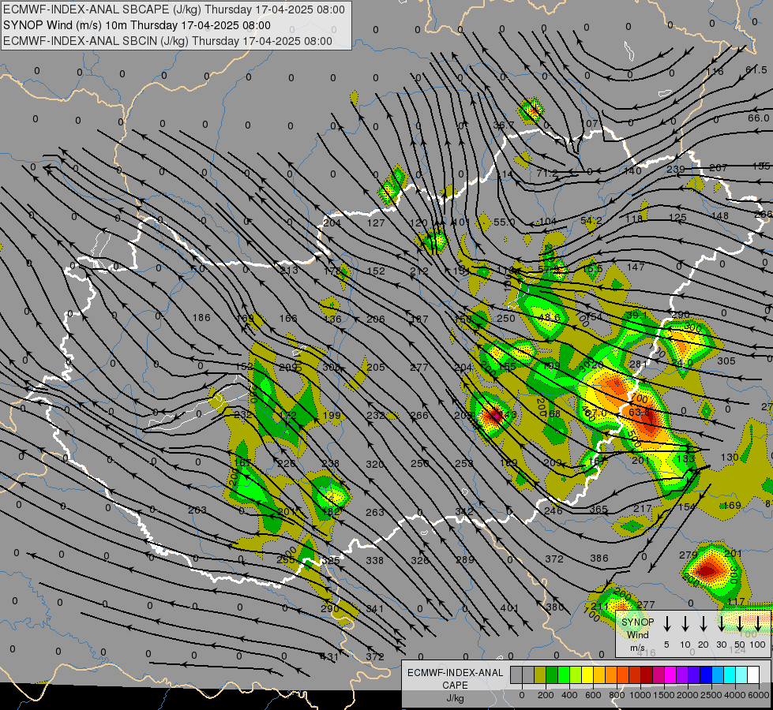Screen dimensions: 773x710
Task: Click the map value 279
Action: click(x=689, y=555)
